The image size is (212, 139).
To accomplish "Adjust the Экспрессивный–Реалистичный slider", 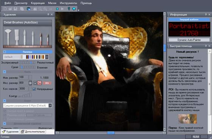I will coord(27,63).
